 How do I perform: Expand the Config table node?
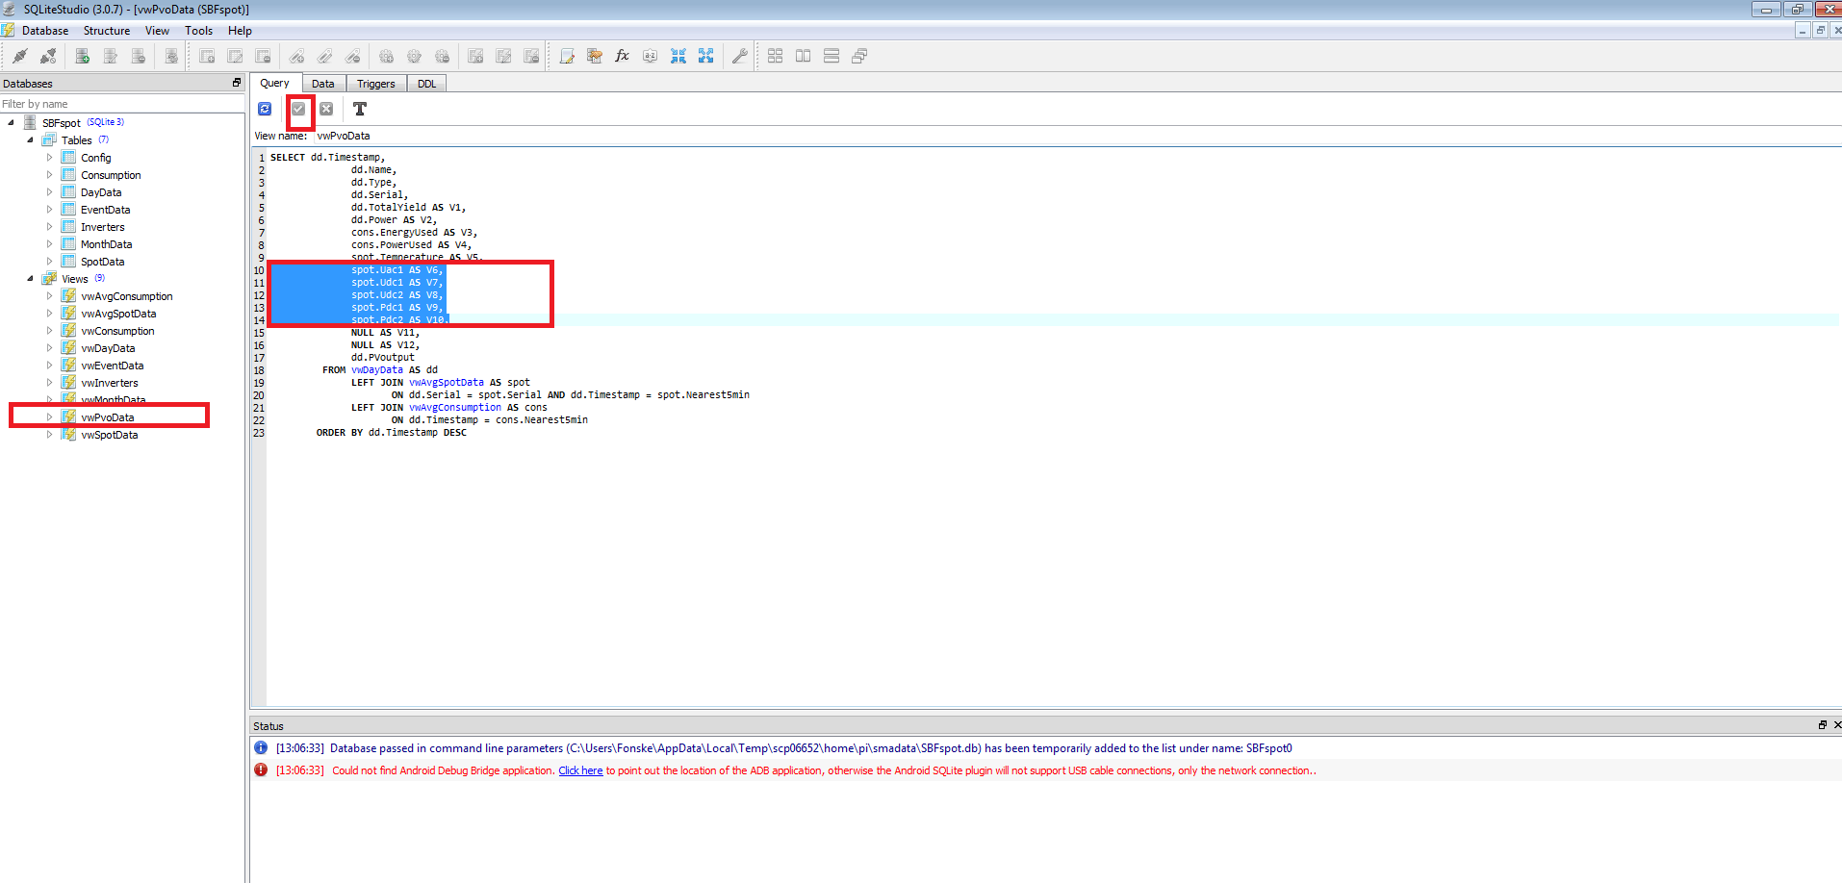point(49,157)
